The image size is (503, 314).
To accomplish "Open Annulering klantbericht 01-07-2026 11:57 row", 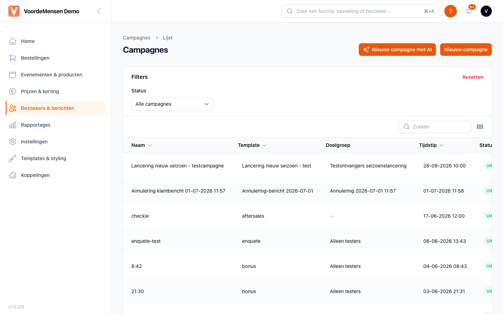I will (307, 191).
